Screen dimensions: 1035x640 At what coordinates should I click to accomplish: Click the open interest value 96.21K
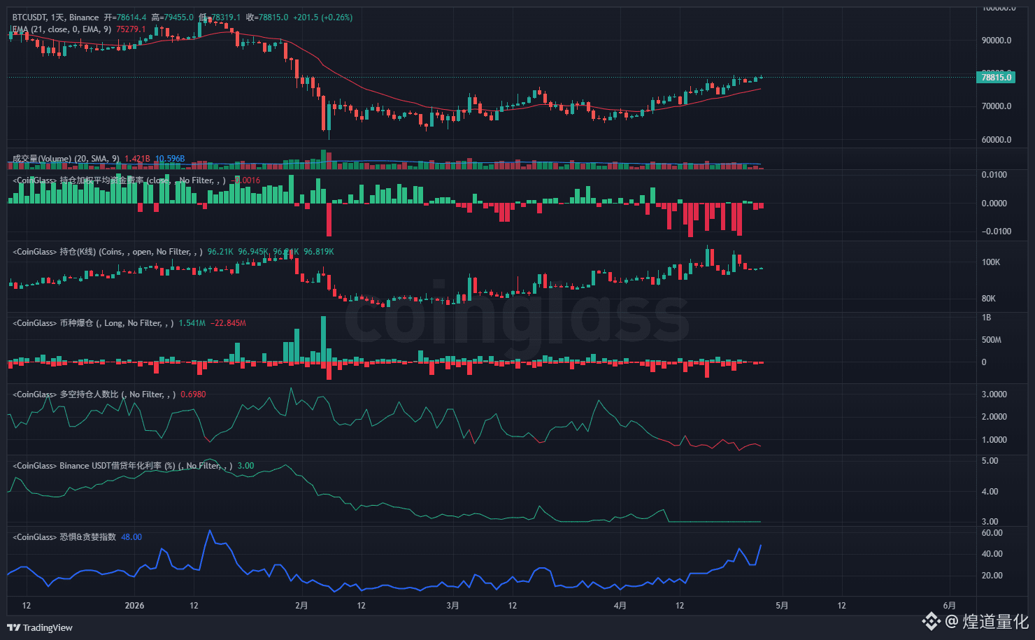point(220,252)
